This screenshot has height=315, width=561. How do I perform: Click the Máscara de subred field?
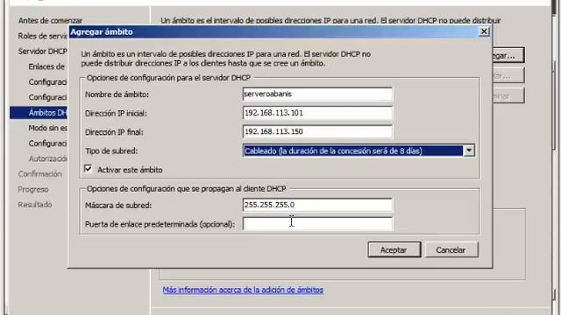tap(317, 205)
